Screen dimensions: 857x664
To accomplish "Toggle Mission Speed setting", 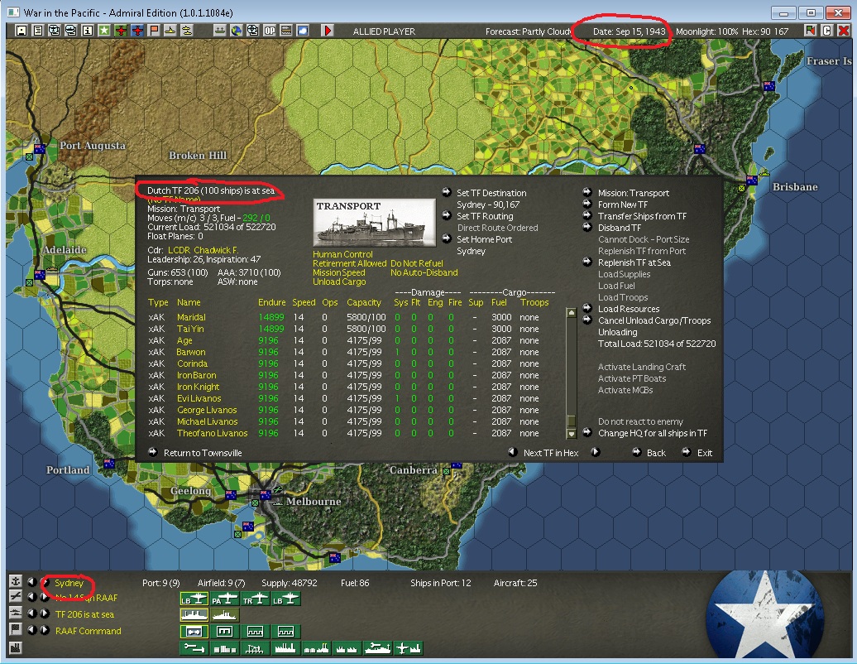I will (x=339, y=273).
